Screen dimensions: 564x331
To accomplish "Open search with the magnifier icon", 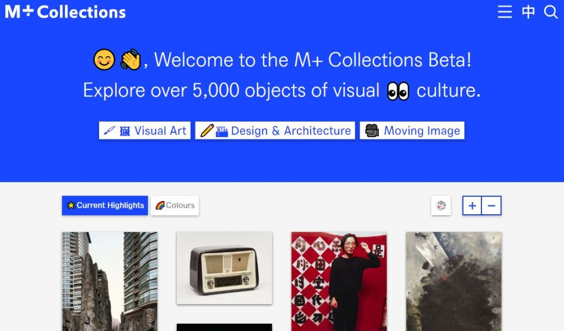I will tap(550, 12).
